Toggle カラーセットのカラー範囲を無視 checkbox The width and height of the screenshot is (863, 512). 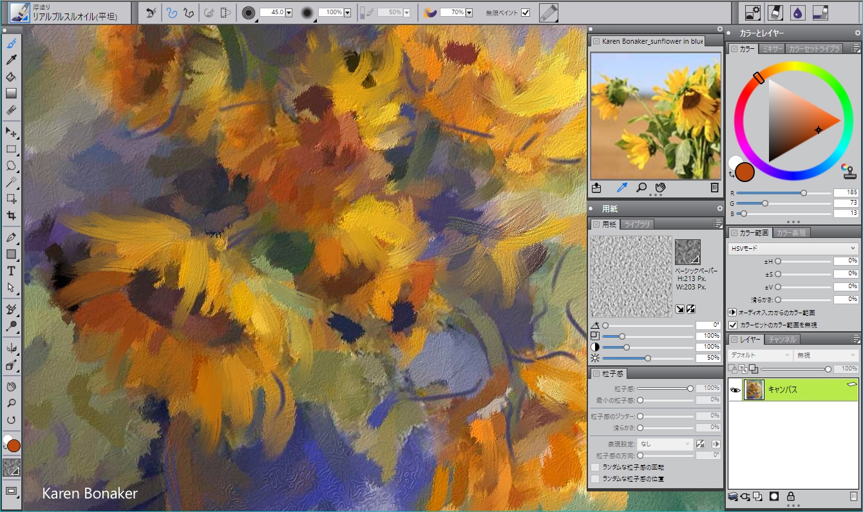coord(733,325)
